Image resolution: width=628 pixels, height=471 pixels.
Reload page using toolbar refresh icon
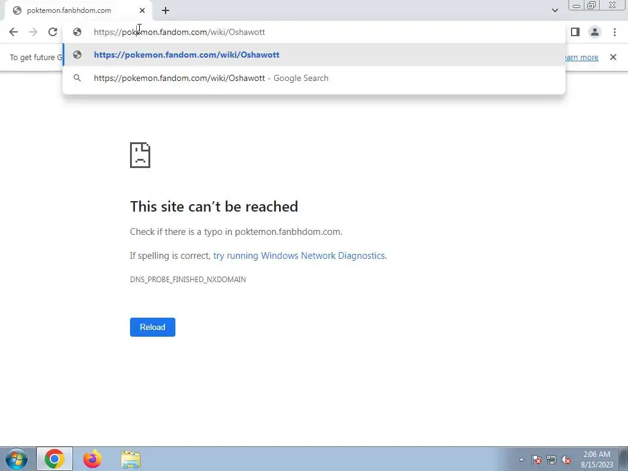[x=53, y=32]
